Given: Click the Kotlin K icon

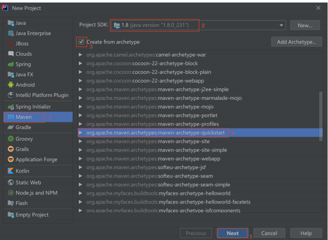Looking at the screenshot, I should pyautogui.click(x=11, y=171).
